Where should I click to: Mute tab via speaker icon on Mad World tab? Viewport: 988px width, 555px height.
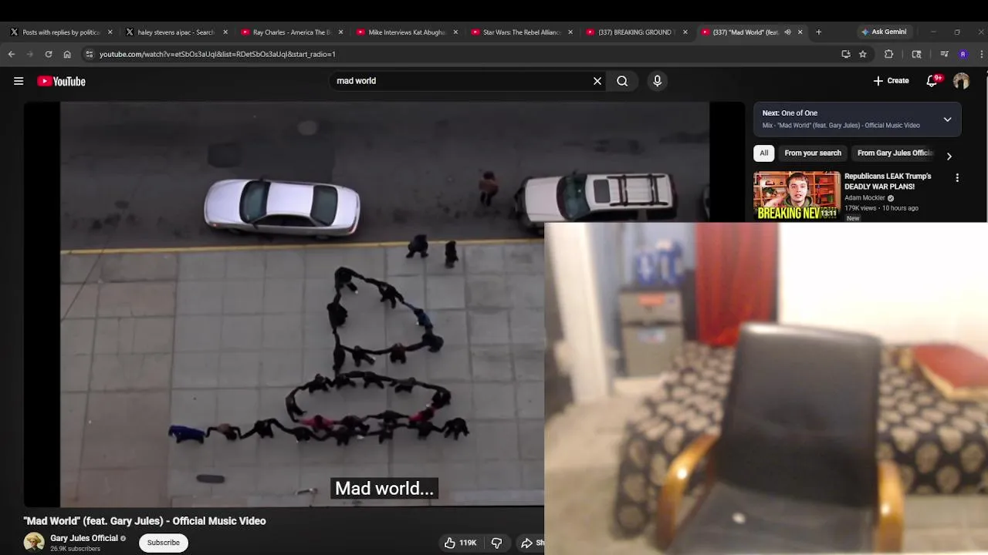tap(787, 32)
